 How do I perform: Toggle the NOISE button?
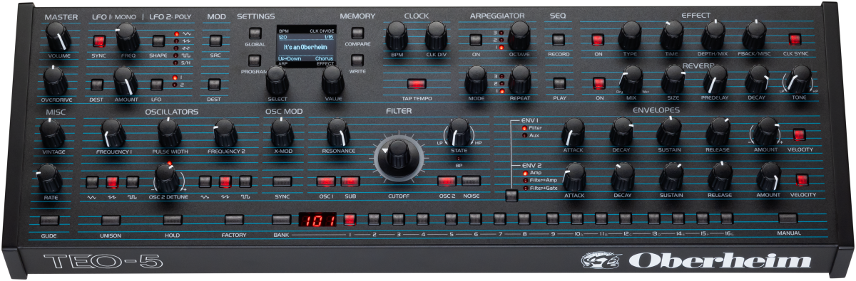click(471, 181)
